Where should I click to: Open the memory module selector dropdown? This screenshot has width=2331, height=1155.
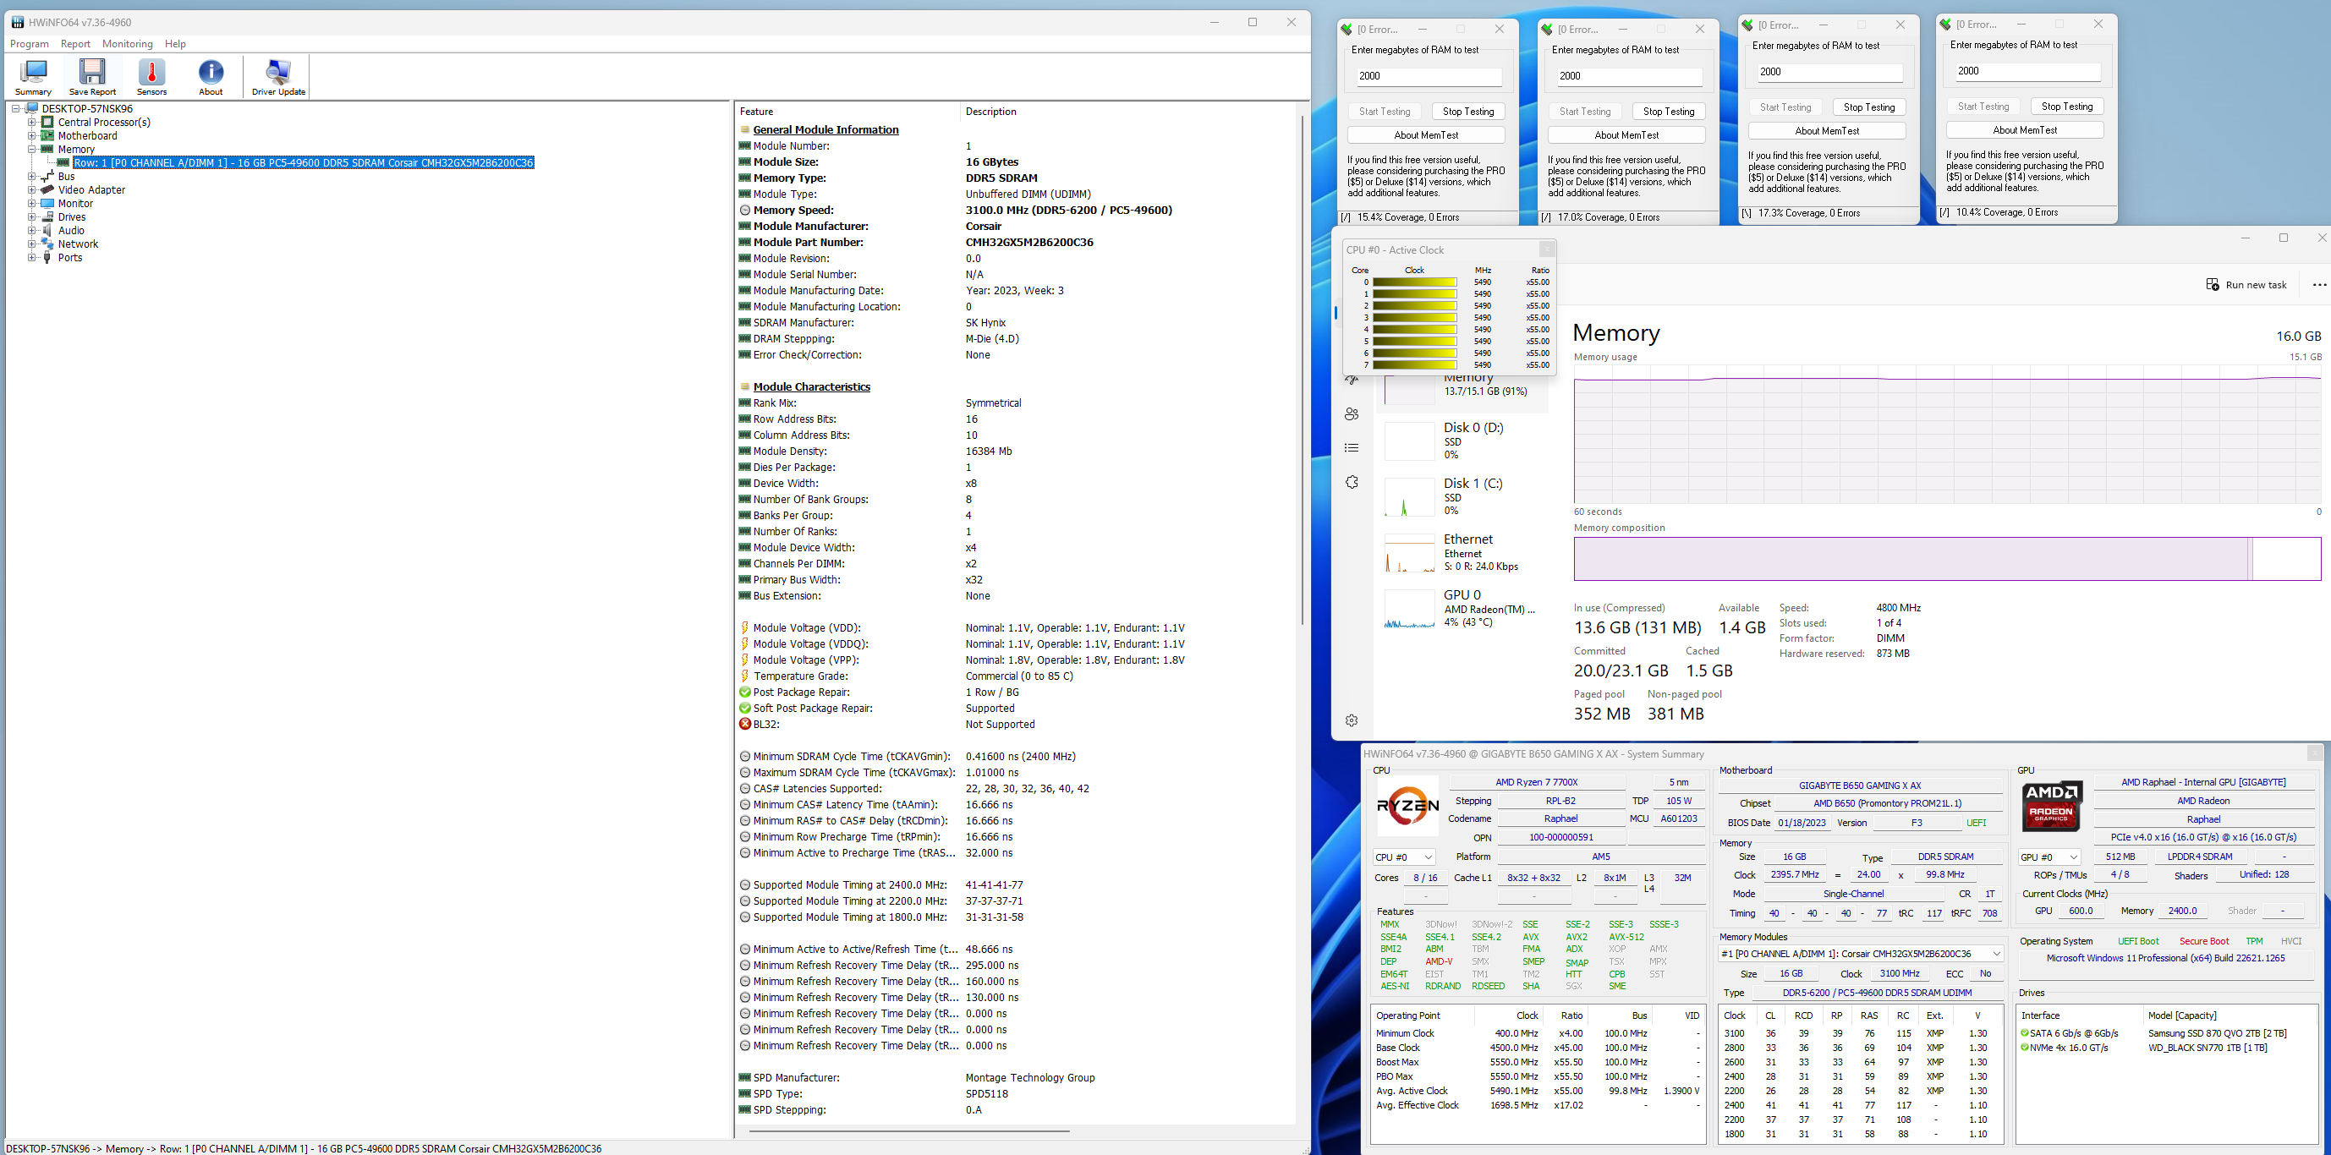pyautogui.click(x=1861, y=953)
